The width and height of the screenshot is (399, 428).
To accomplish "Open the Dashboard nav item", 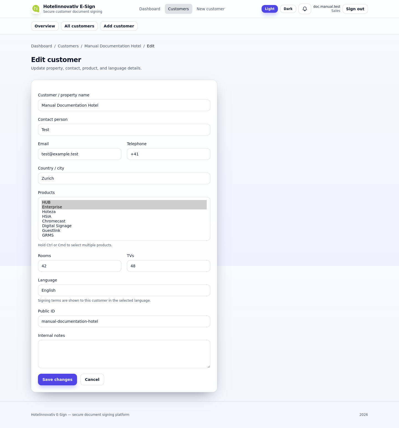I will [x=150, y=9].
